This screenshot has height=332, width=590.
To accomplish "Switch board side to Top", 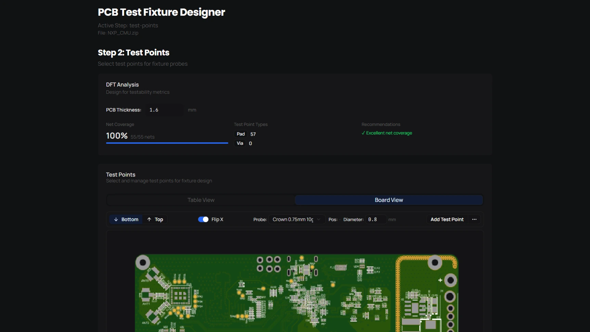I will click(x=155, y=219).
